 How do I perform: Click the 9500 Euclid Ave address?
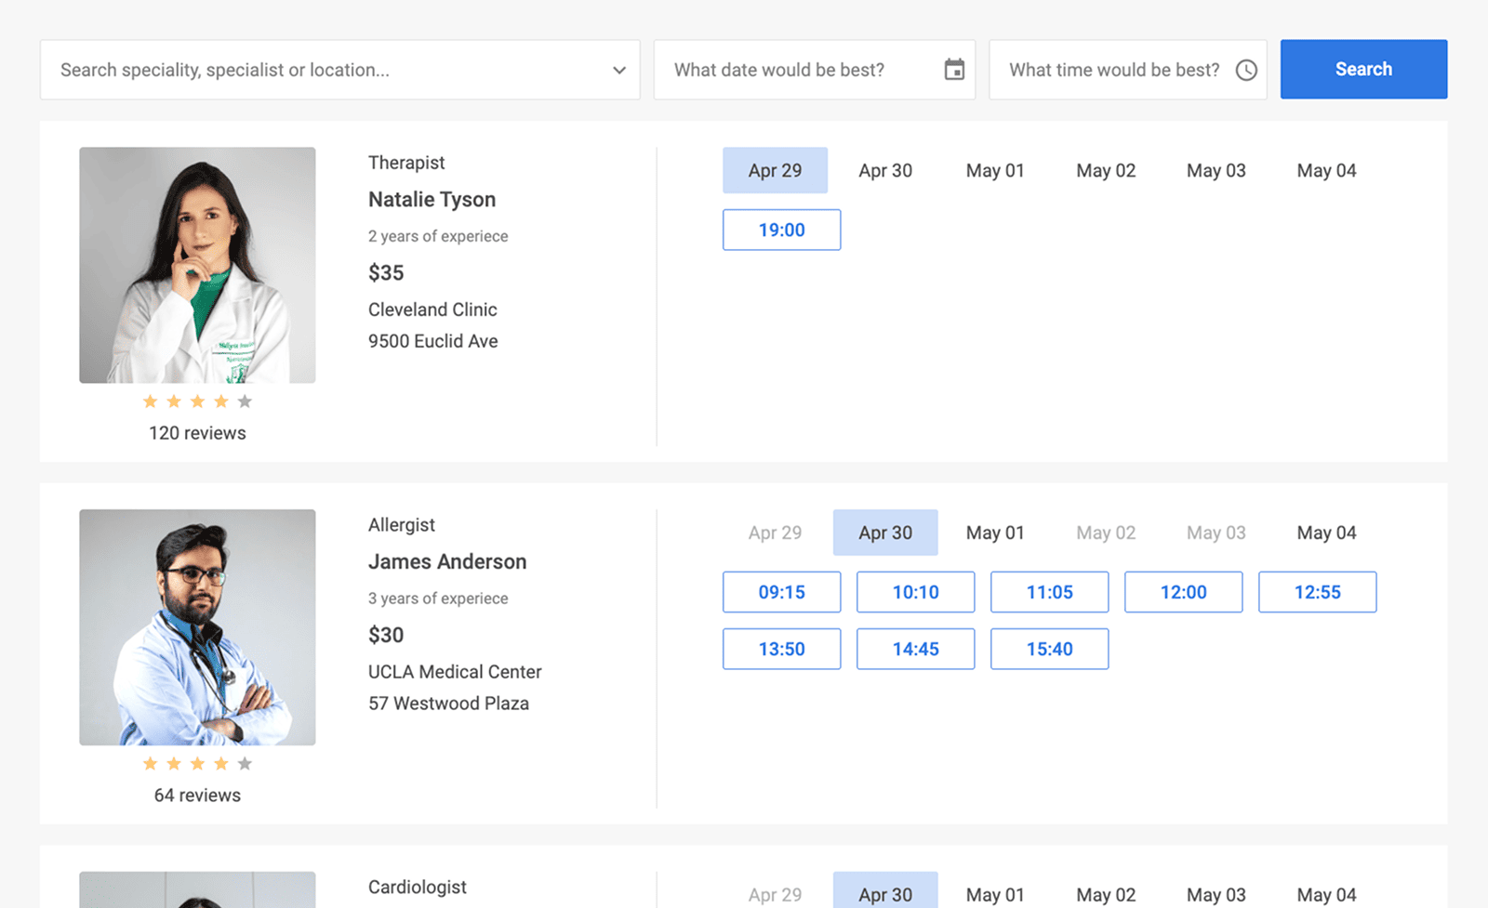click(432, 341)
